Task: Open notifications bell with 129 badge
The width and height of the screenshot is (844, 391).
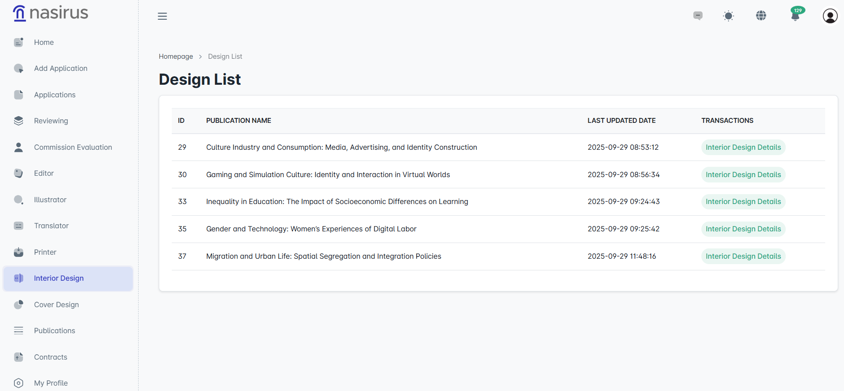Action: [796, 16]
